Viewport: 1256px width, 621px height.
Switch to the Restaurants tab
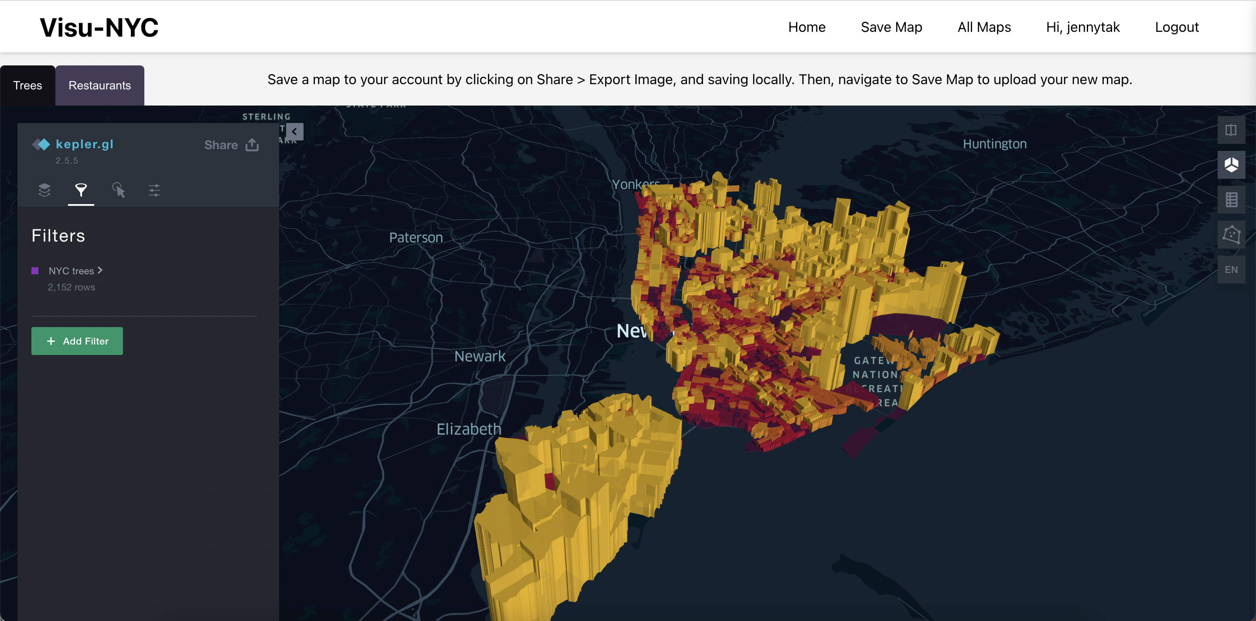pyautogui.click(x=100, y=86)
